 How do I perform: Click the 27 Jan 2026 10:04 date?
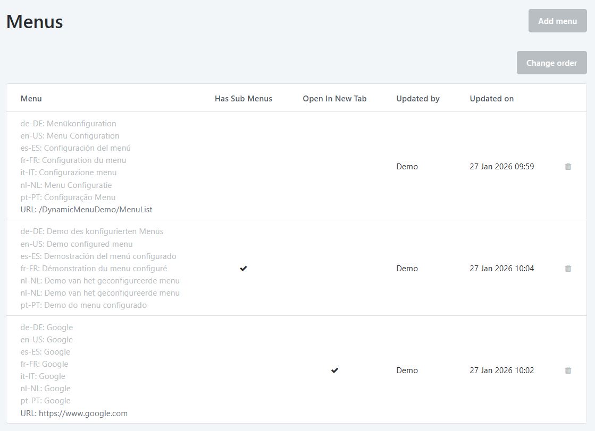[501, 268]
